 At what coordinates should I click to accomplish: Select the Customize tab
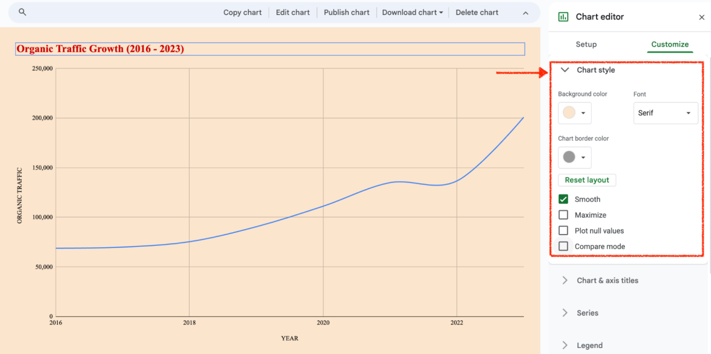670,44
